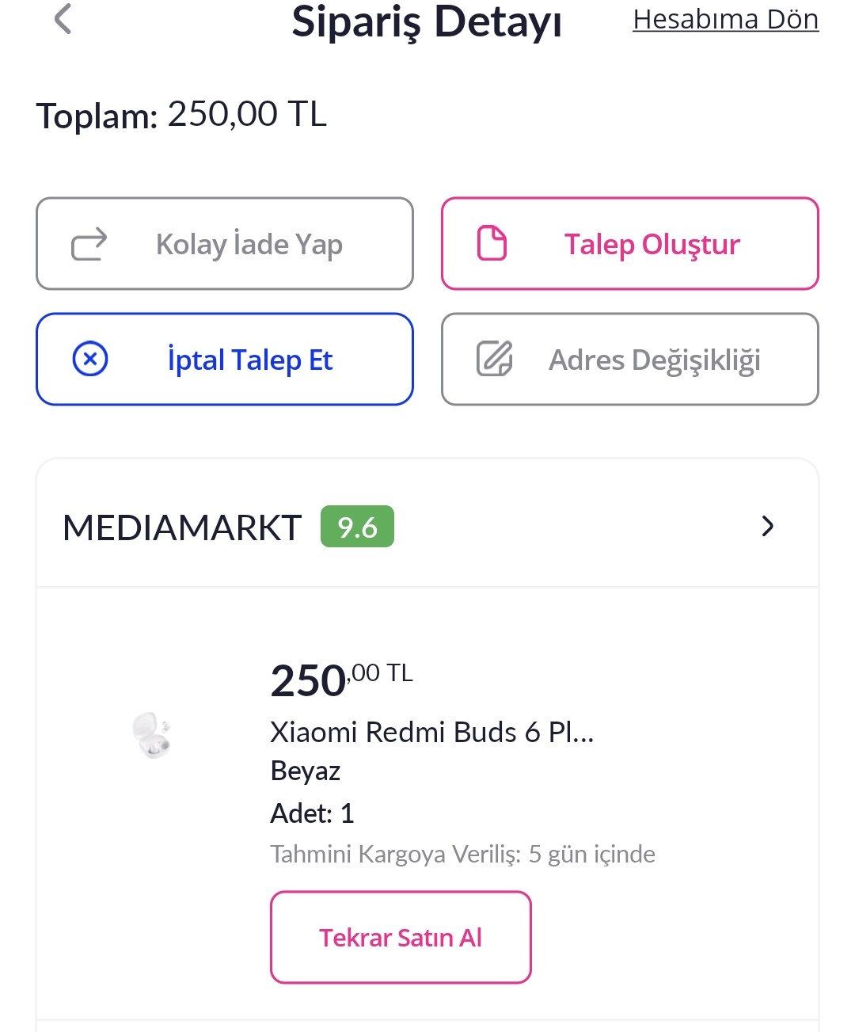Click the Sipariş Detayı page title

coord(427,22)
